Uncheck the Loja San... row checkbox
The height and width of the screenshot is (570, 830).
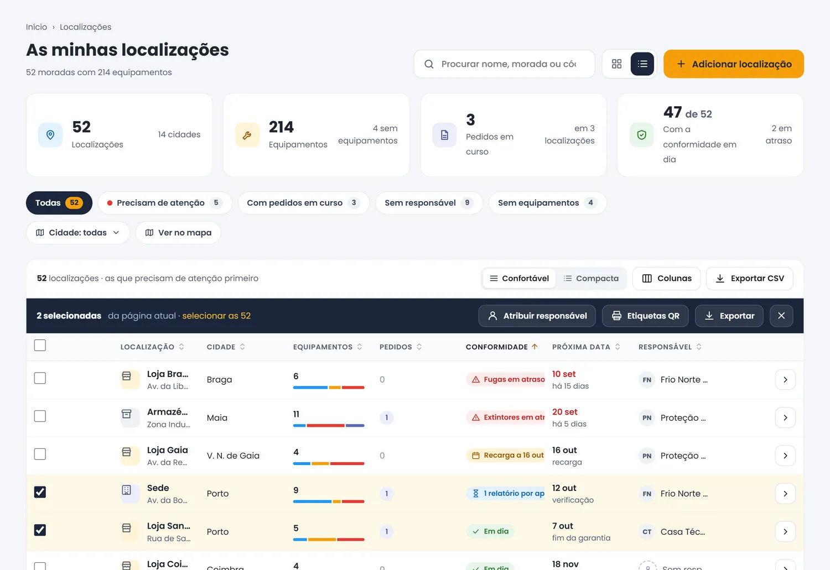click(40, 530)
